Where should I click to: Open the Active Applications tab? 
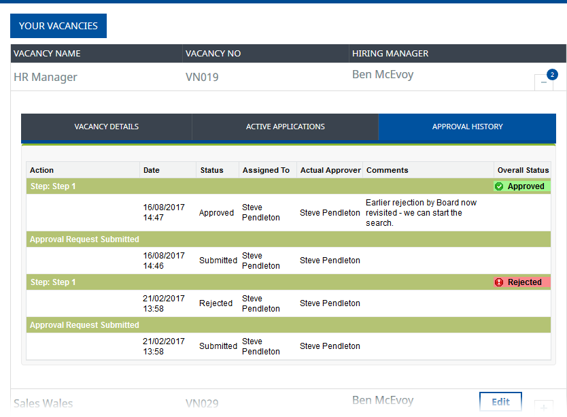(x=285, y=127)
